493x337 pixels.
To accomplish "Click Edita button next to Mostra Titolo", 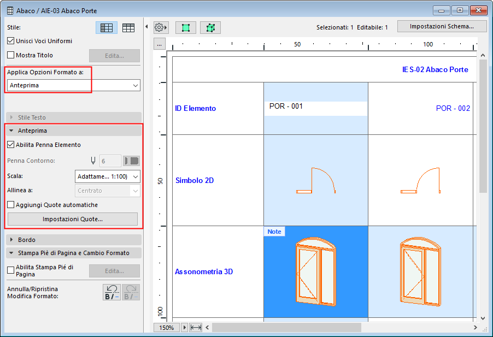I will (114, 56).
